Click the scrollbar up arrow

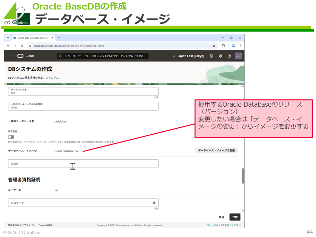click(x=243, y=87)
